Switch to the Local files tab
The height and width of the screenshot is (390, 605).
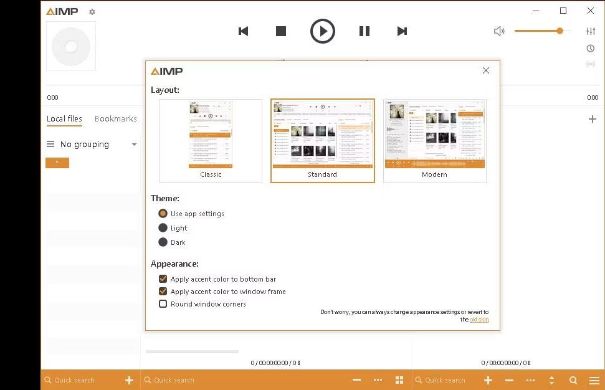(x=64, y=119)
